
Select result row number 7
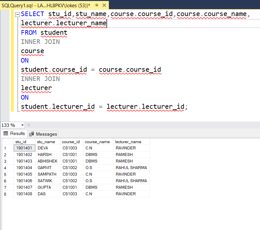[x=8, y=187]
